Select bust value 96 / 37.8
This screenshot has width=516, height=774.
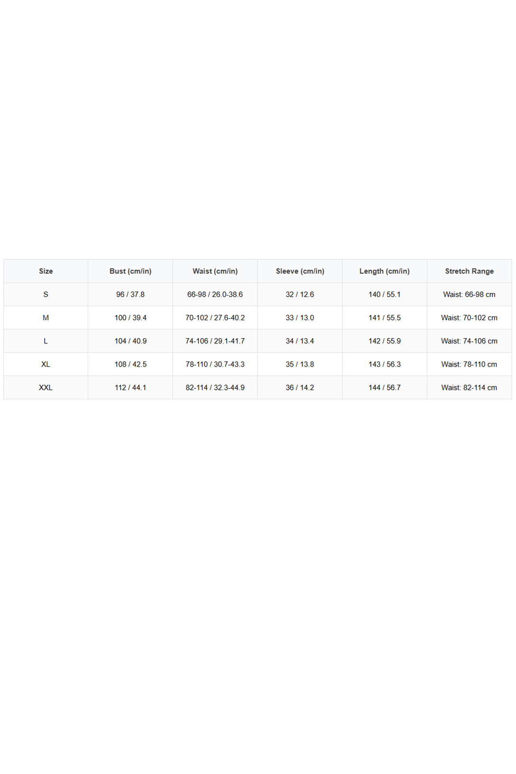tap(130, 295)
